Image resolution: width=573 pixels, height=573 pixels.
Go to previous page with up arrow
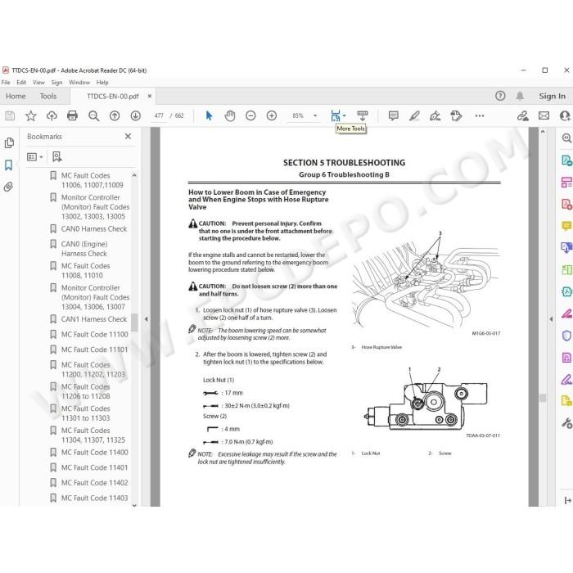tap(115, 116)
